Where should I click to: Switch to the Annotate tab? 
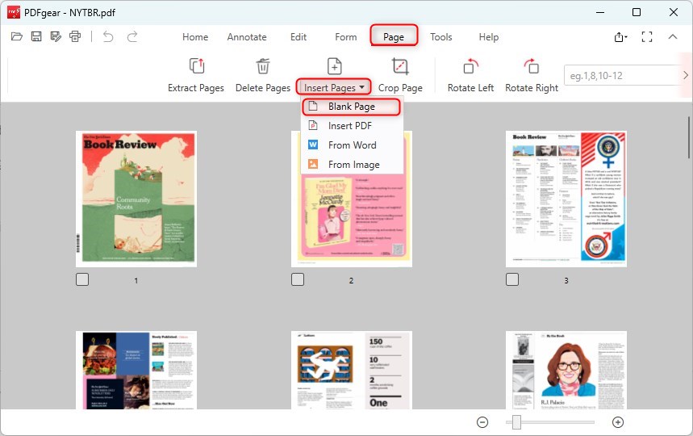(x=247, y=37)
